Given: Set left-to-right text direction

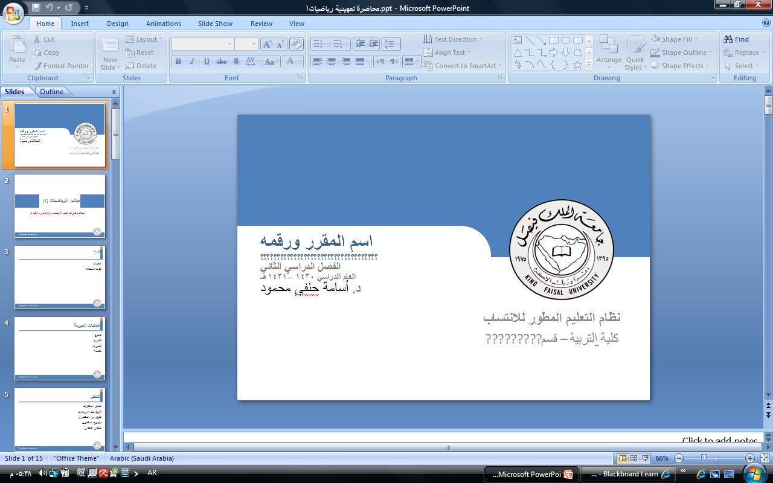Looking at the screenshot, I should (380, 62).
